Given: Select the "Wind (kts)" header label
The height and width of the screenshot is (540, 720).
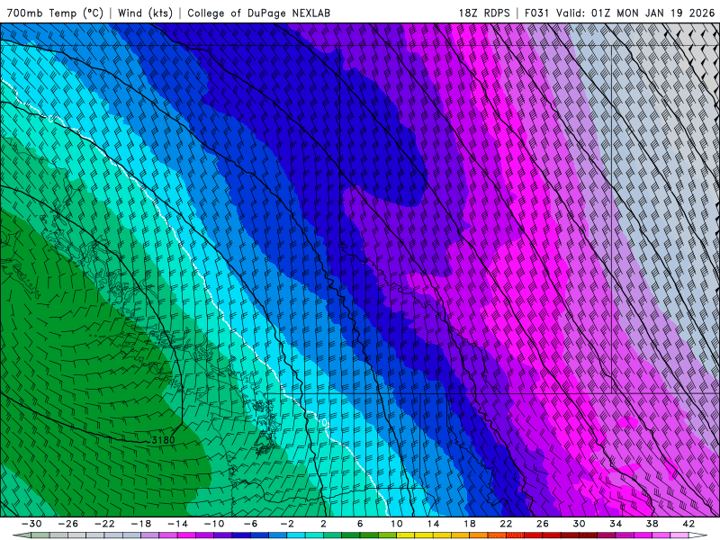Looking at the screenshot, I should [x=146, y=13].
